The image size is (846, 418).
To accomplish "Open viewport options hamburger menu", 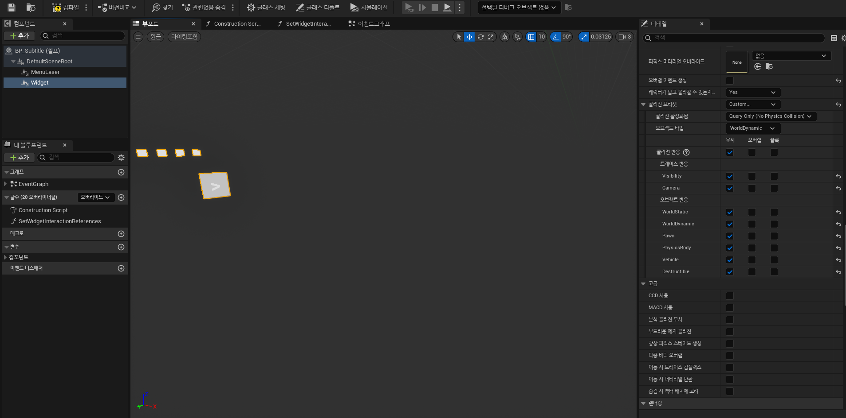I will (138, 37).
